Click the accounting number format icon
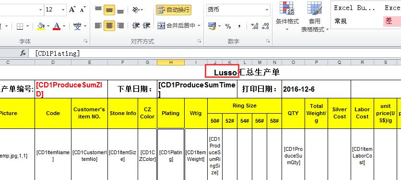This screenshot has width=401, height=180. coord(212,26)
